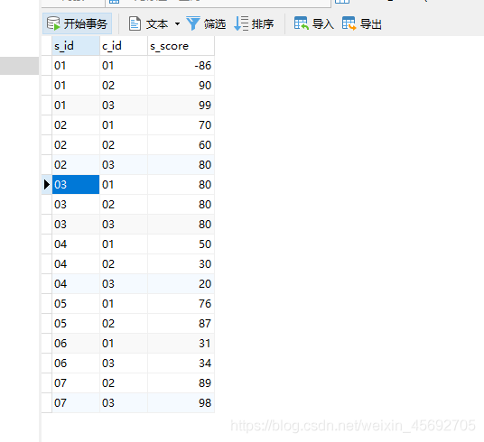Click the score cell showing 99

(x=181, y=106)
